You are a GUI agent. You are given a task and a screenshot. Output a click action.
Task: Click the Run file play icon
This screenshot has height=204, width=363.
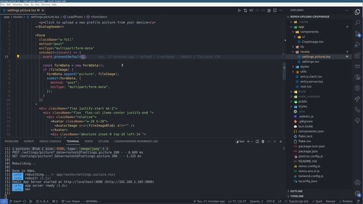(239, 10)
